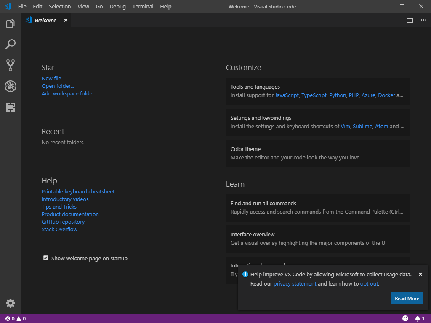
Task: Click the PHP language link
Action: click(354, 95)
